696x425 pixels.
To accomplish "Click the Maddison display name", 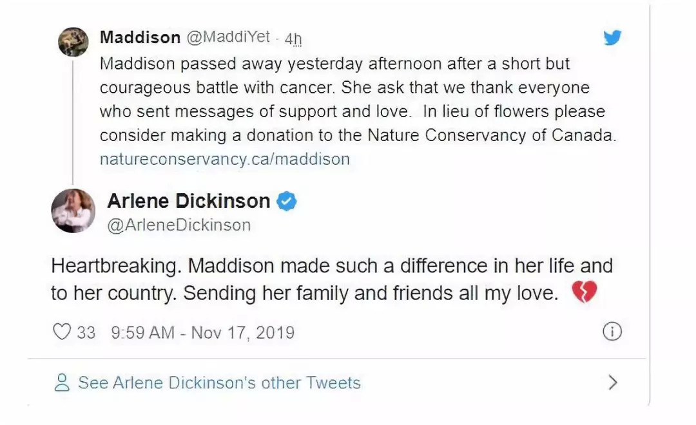I will click(140, 37).
